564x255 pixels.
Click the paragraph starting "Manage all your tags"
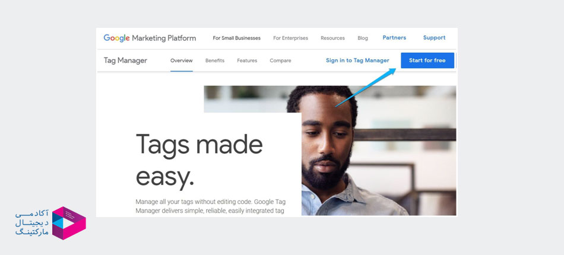click(x=210, y=206)
